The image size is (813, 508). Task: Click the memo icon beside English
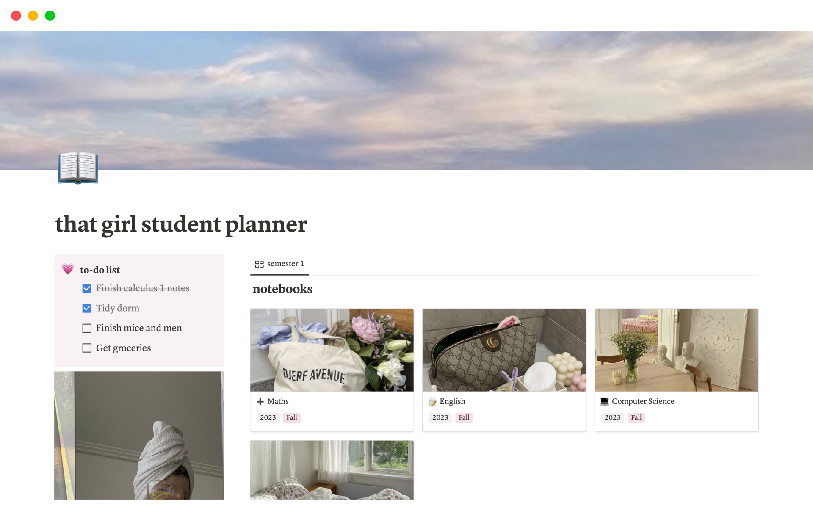pos(432,401)
